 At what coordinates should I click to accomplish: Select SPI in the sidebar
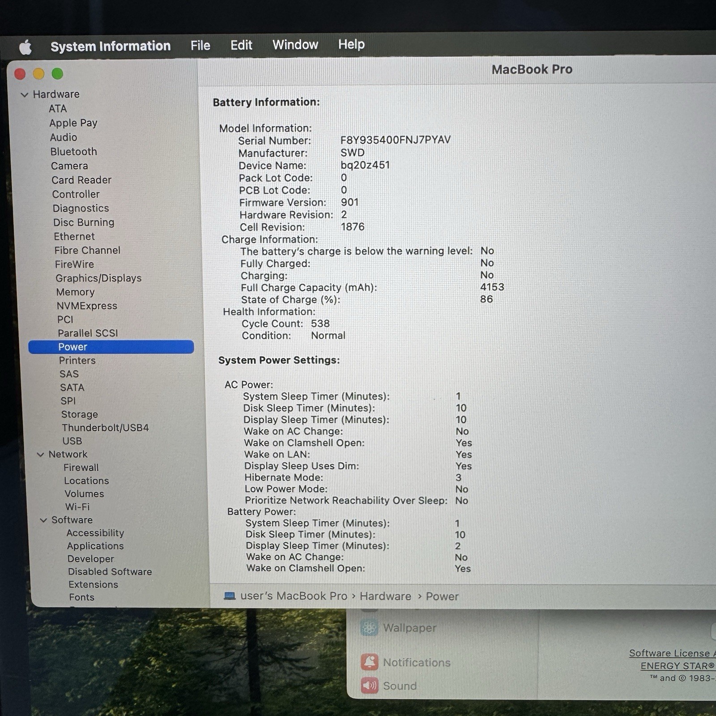68,401
